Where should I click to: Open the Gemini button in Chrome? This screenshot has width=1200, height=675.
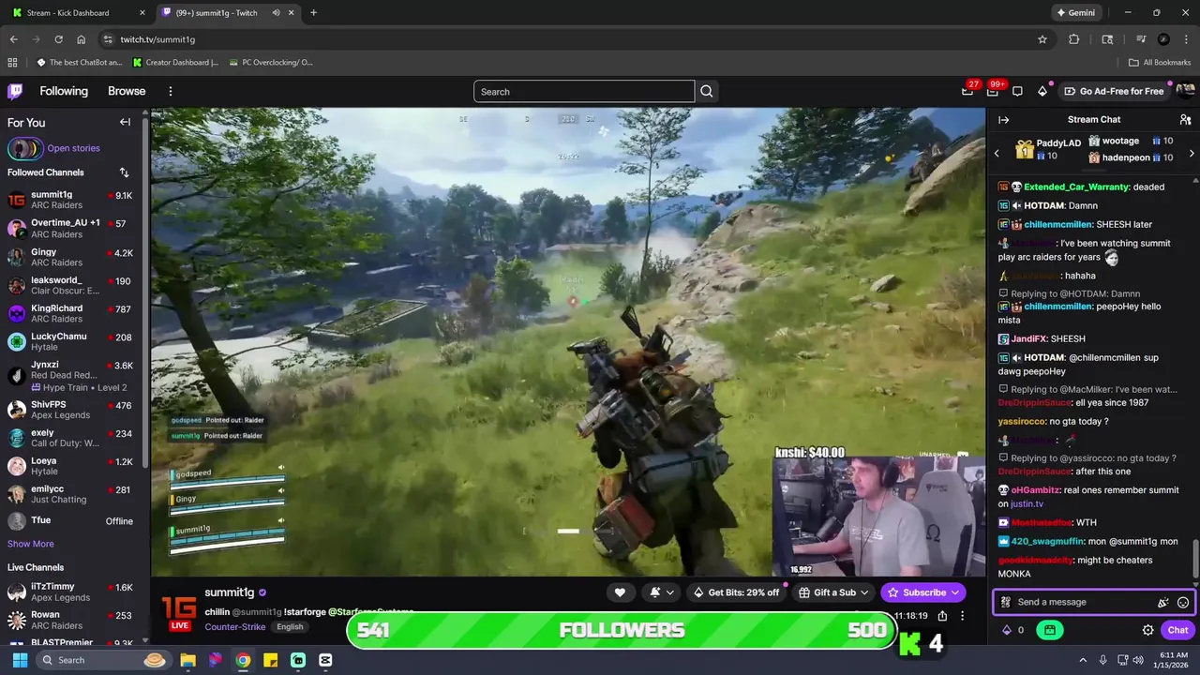click(1074, 13)
